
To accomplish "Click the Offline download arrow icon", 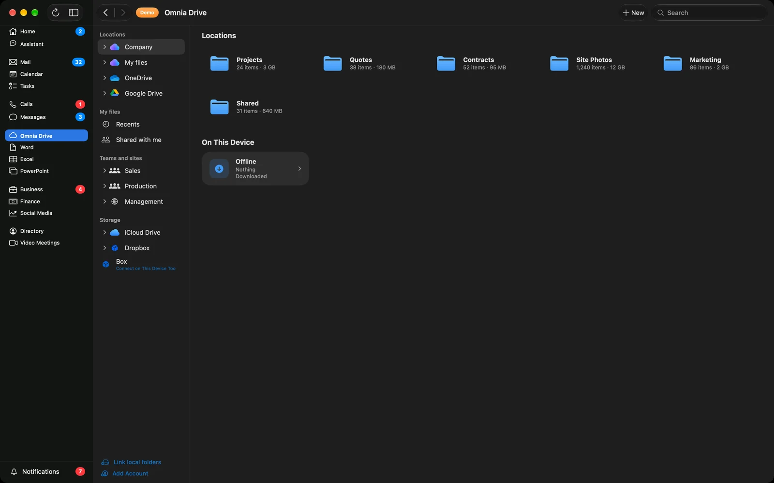I will click(219, 169).
